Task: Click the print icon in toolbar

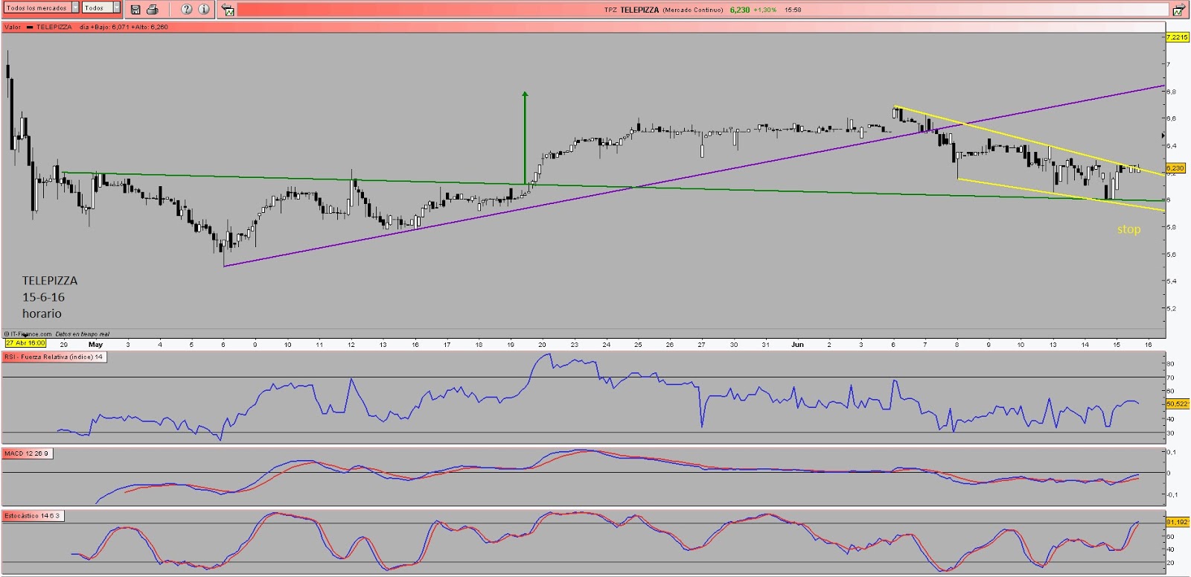Action: pyautogui.click(x=153, y=10)
